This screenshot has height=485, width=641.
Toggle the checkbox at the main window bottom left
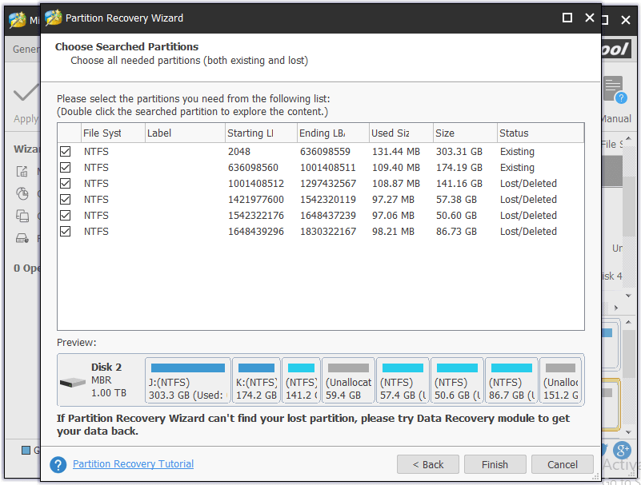pos(26,451)
